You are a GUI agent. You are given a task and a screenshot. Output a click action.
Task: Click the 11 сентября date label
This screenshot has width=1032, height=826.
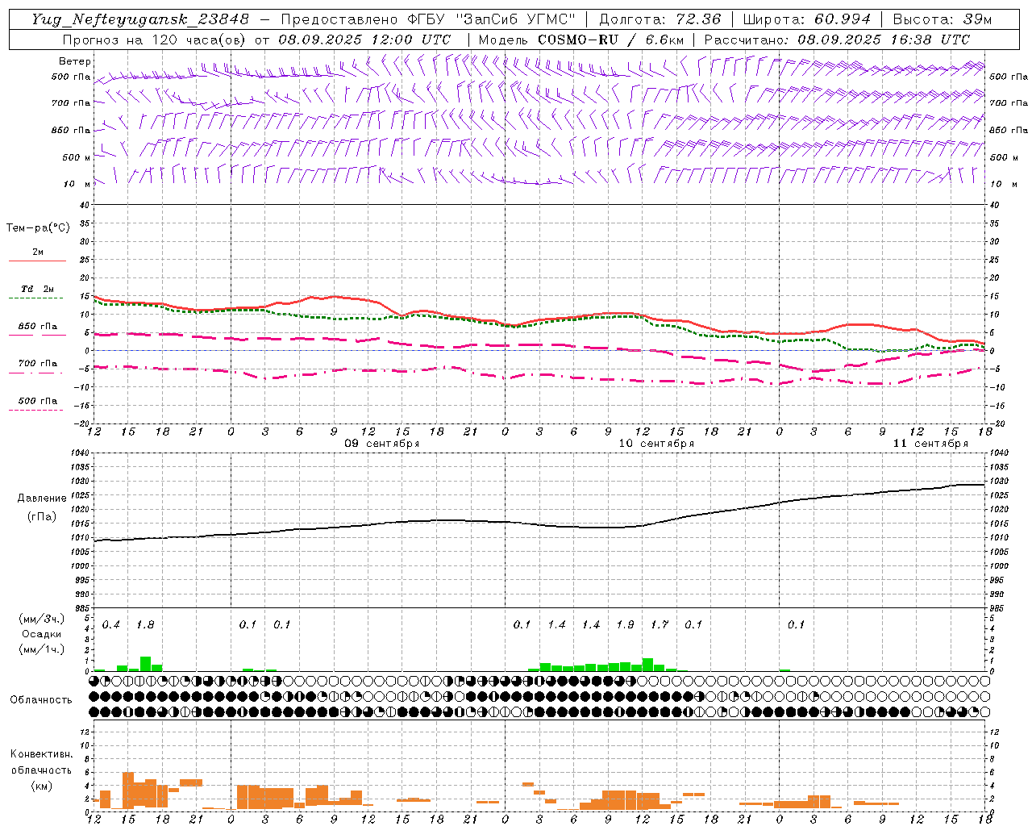(930, 444)
